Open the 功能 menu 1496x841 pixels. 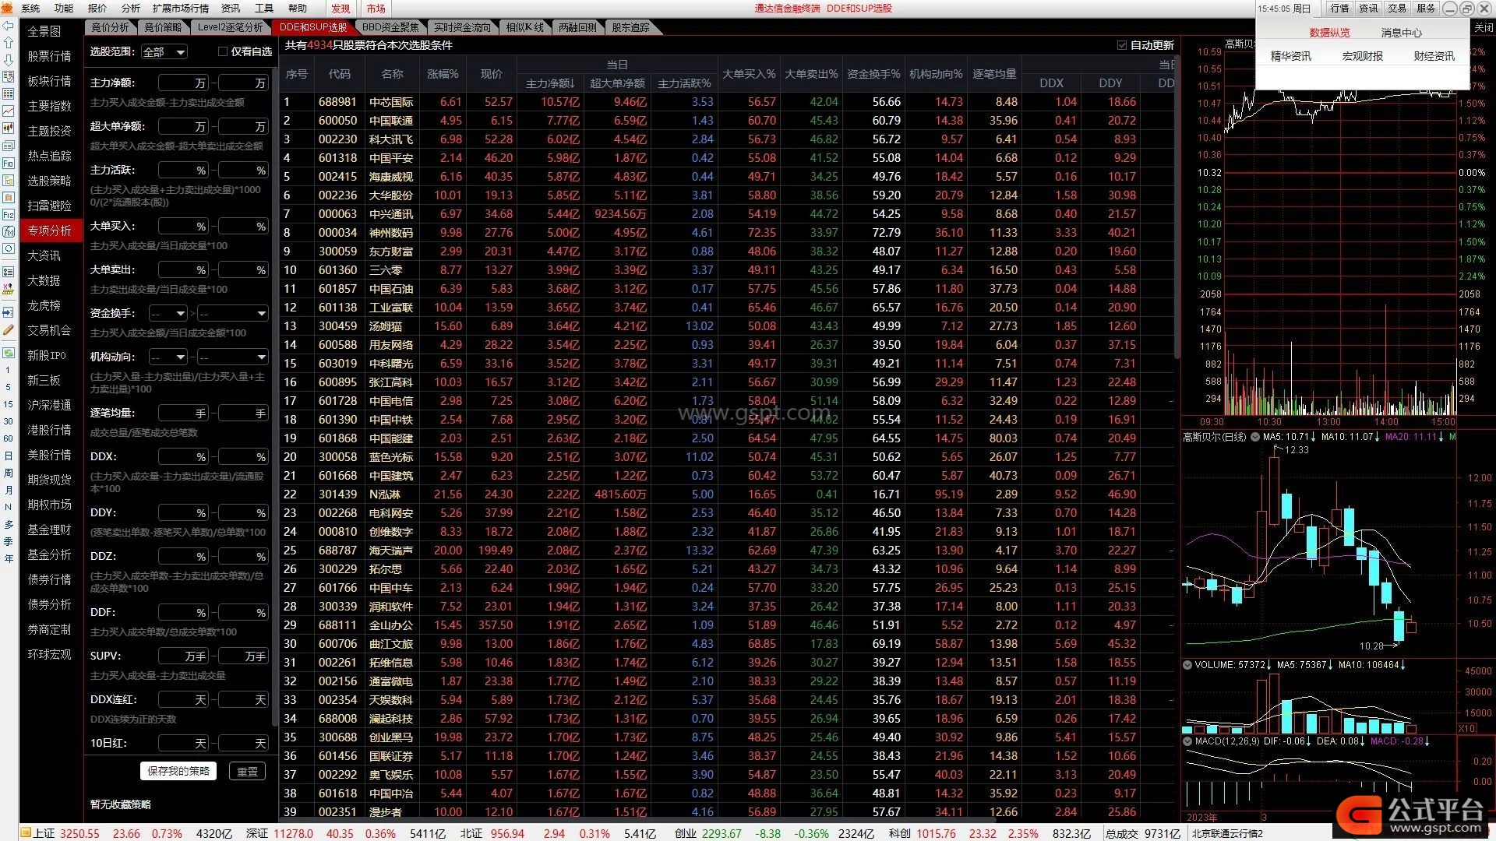pos(64,9)
